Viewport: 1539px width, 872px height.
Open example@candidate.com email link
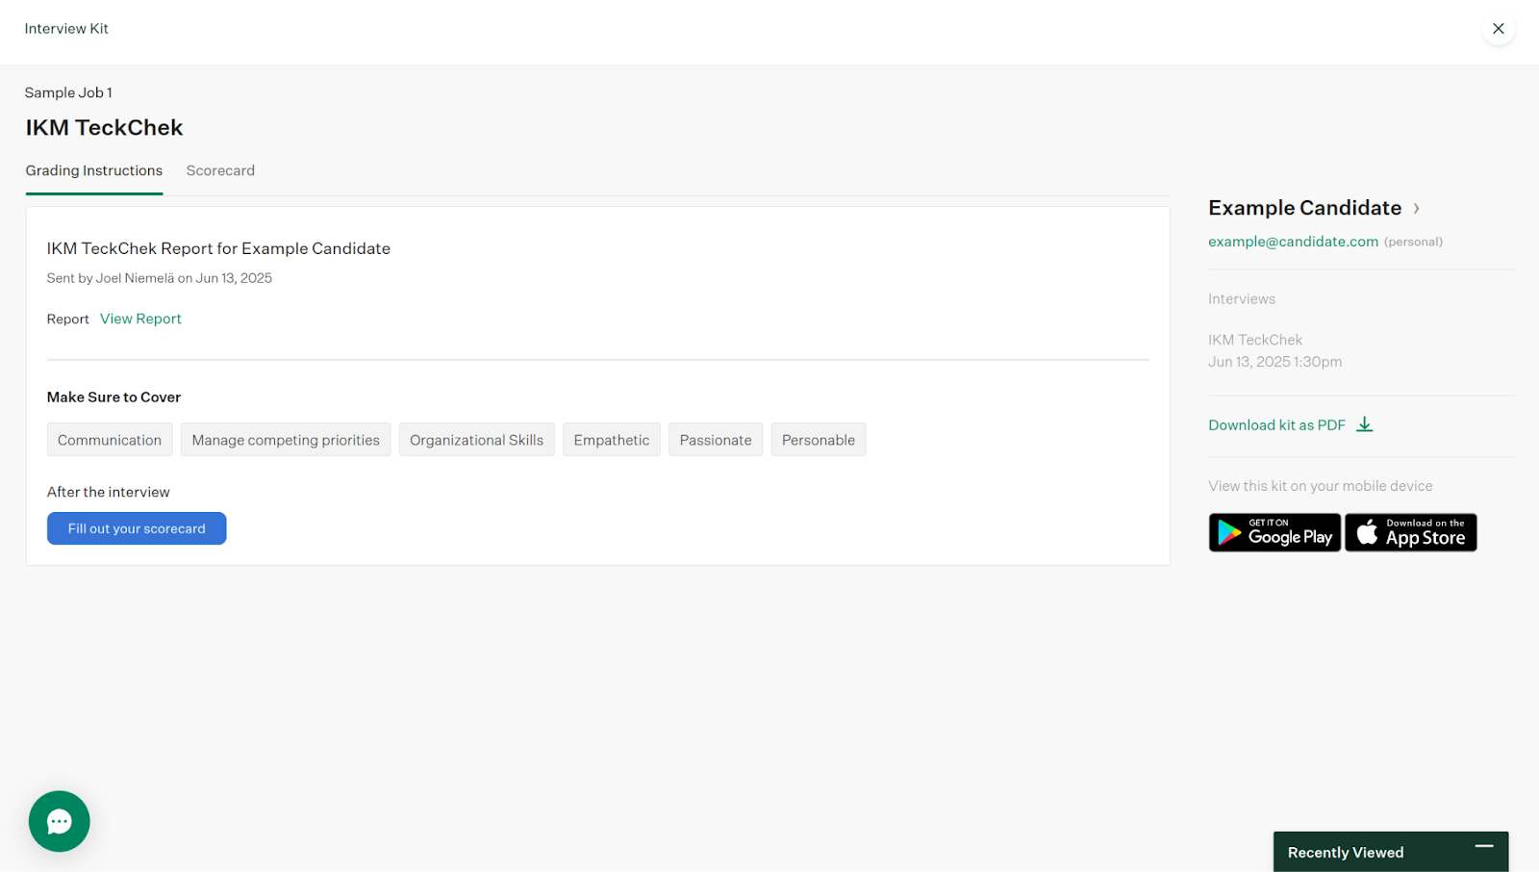(x=1293, y=242)
